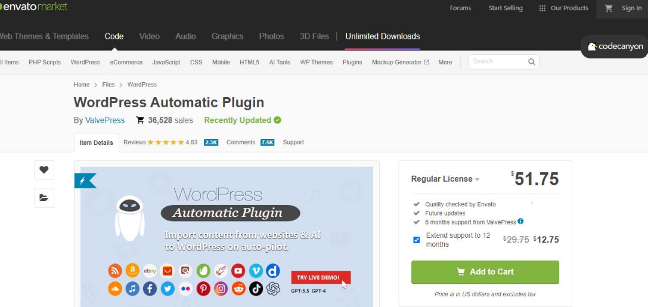The width and height of the screenshot is (648, 307).
Task: Open Mockup Generator external link
Action: tap(400, 63)
